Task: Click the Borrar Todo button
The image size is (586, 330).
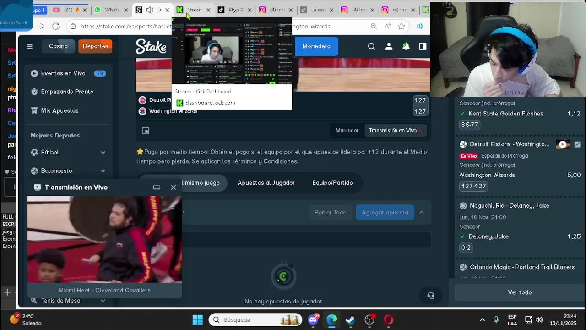Action: point(331,212)
